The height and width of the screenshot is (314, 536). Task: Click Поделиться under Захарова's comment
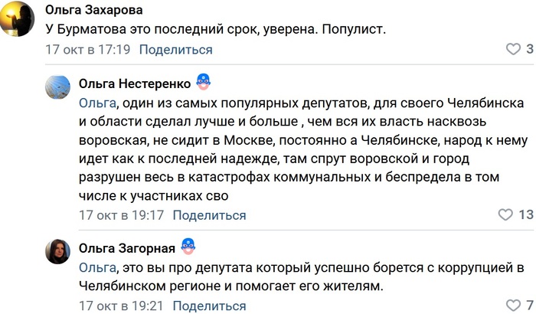[175, 50]
